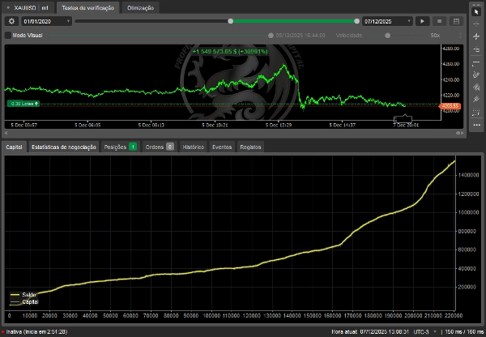Click the Capital legend entry in chart
The height and width of the screenshot is (337, 486).
point(24,301)
